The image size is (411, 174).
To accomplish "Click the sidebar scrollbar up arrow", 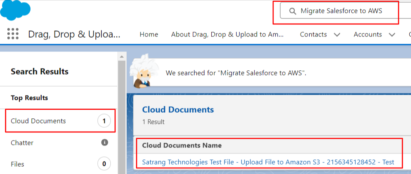I will (122, 56).
